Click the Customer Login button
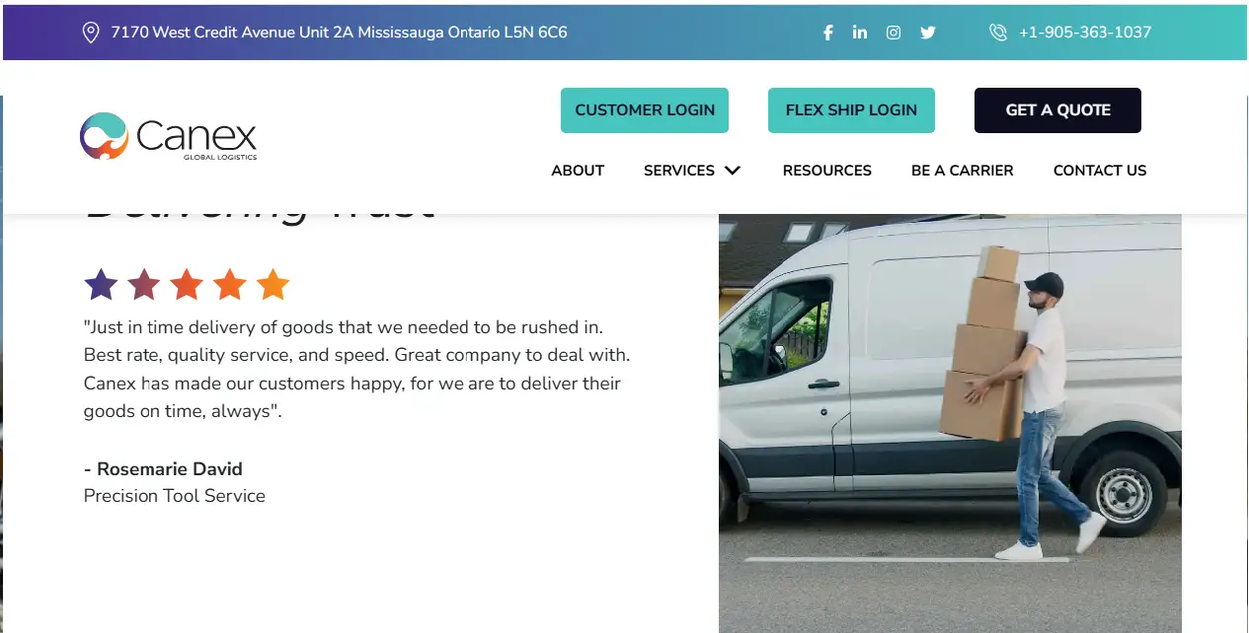 coord(645,110)
